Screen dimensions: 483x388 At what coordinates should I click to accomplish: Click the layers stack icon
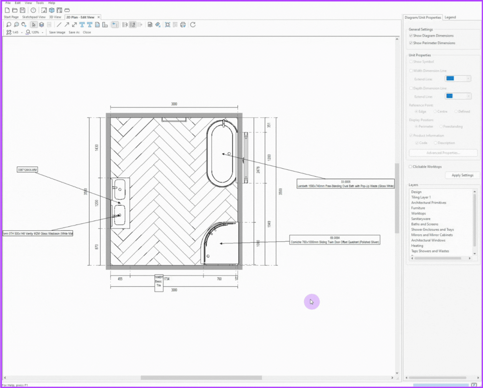coord(42,25)
